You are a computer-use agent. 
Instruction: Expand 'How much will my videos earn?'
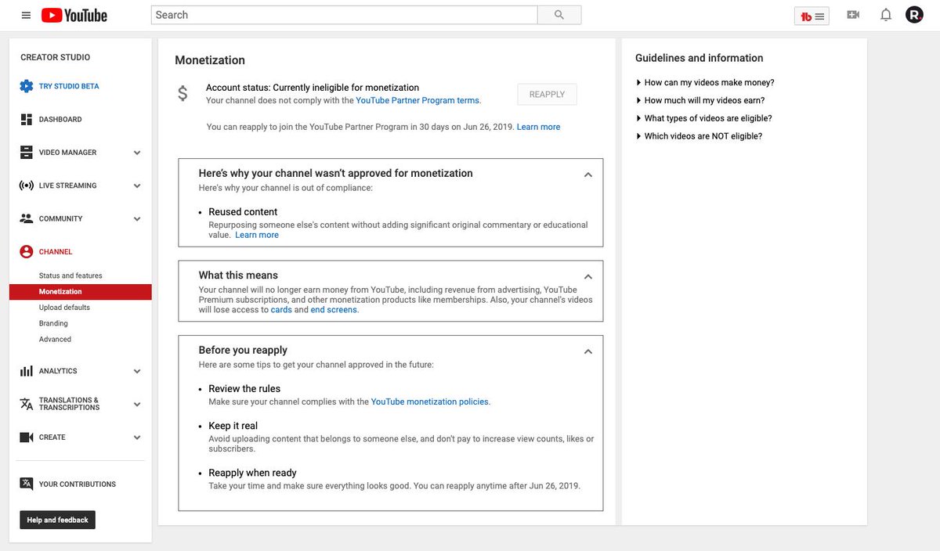coord(700,100)
